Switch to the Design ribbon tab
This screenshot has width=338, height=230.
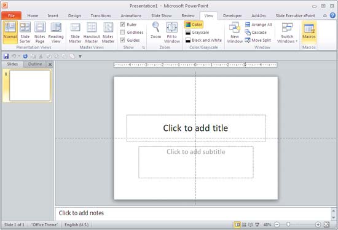74,16
